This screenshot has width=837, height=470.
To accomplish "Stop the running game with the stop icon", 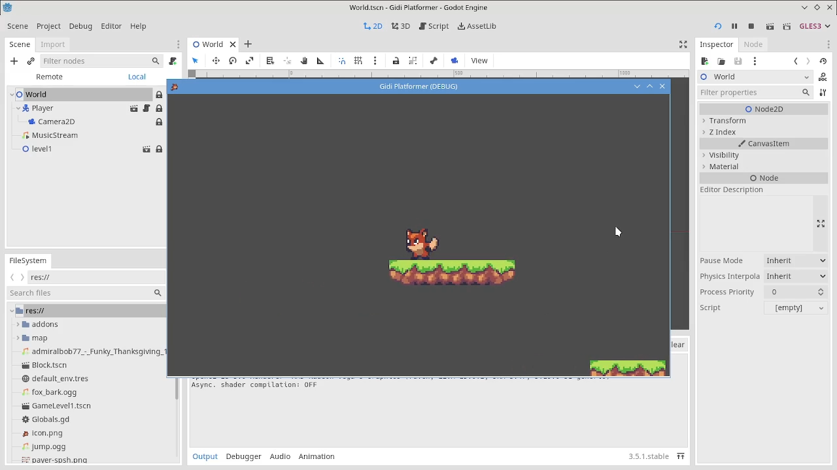I will pyautogui.click(x=751, y=26).
